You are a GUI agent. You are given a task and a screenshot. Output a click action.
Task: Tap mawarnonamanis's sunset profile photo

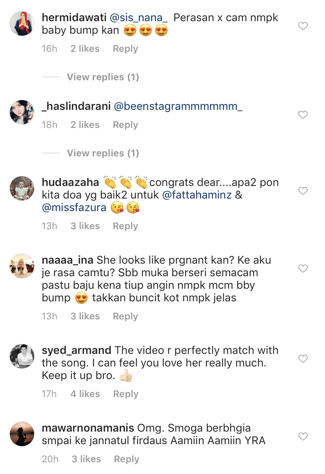point(22,434)
